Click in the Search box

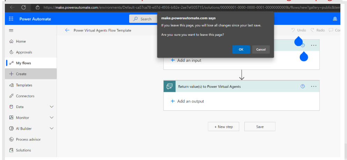(x=143, y=19)
